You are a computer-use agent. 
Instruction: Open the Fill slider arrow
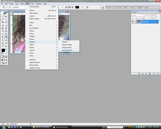tap(156, 18)
